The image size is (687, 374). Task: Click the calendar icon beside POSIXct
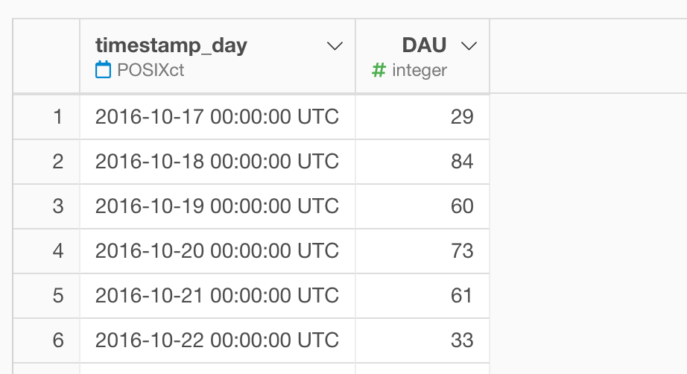tap(103, 71)
